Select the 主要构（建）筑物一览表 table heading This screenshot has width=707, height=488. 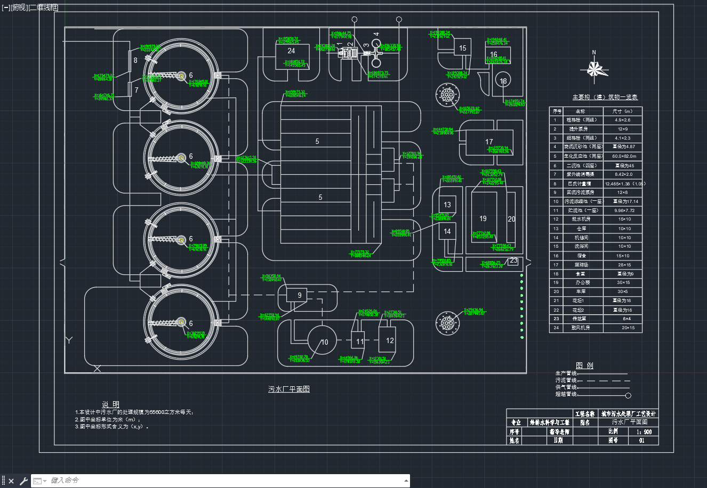click(x=605, y=97)
